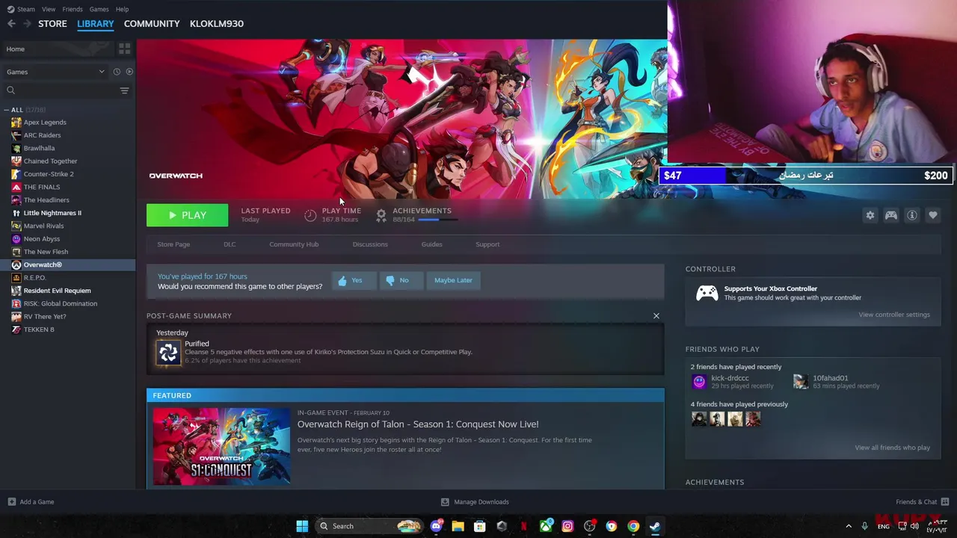Image resolution: width=957 pixels, height=538 pixels.
Task: Open game settings gear icon
Action: click(x=870, y=215)
